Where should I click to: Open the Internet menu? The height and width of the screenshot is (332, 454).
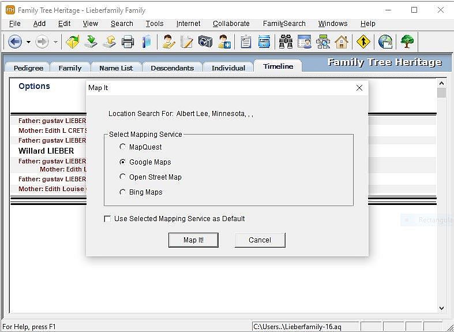pos(188,24)
